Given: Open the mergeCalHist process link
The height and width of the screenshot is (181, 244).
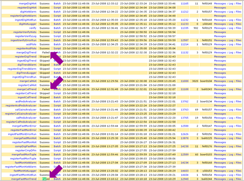Looking at the screenshot, I should 28,81.
